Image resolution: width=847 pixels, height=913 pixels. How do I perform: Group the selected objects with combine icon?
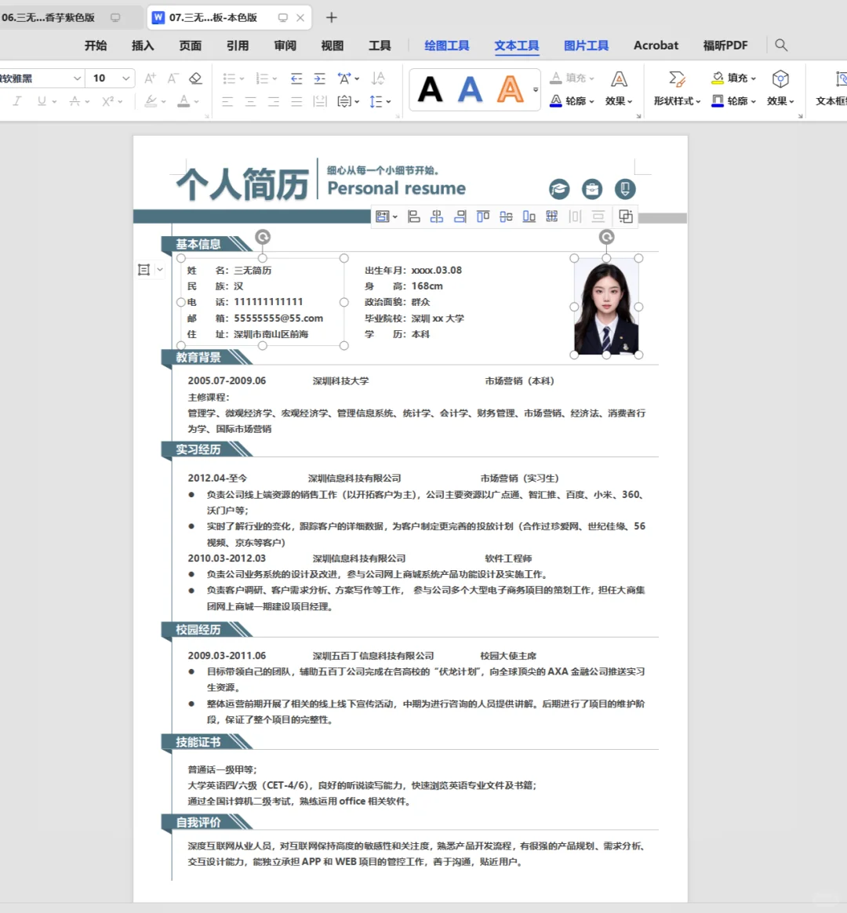tap(626, 216)
